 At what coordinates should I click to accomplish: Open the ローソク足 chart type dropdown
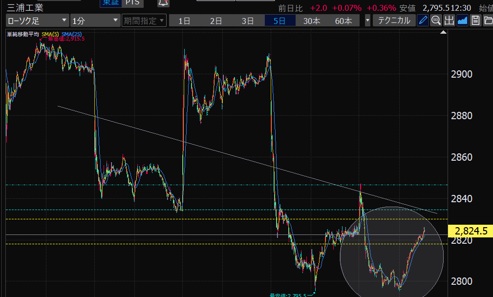click(x=37, y=21)
